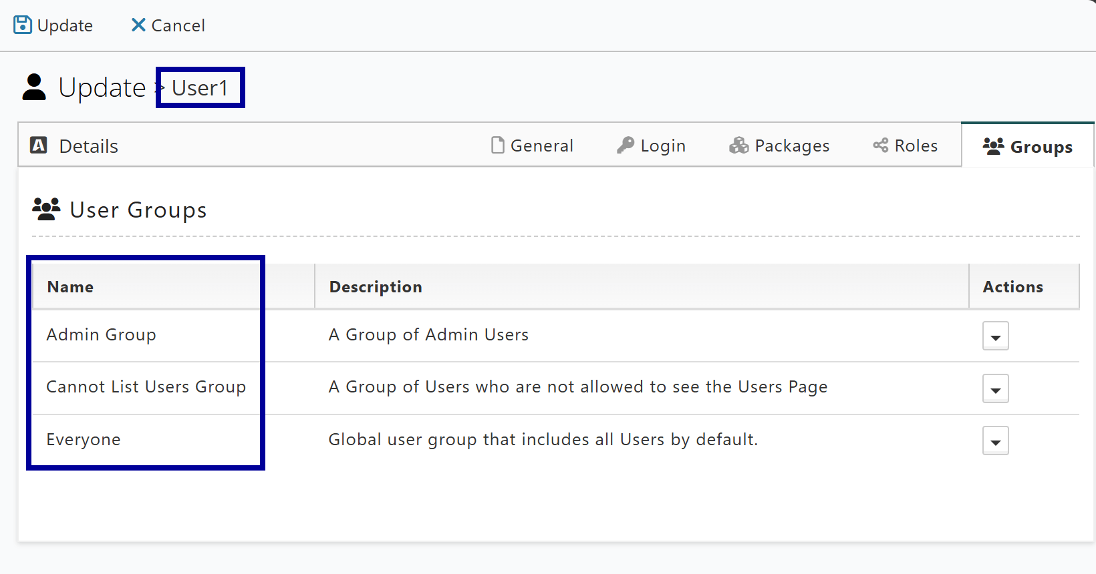
Task: Click the Cancel button label
Action: [178, 25]
